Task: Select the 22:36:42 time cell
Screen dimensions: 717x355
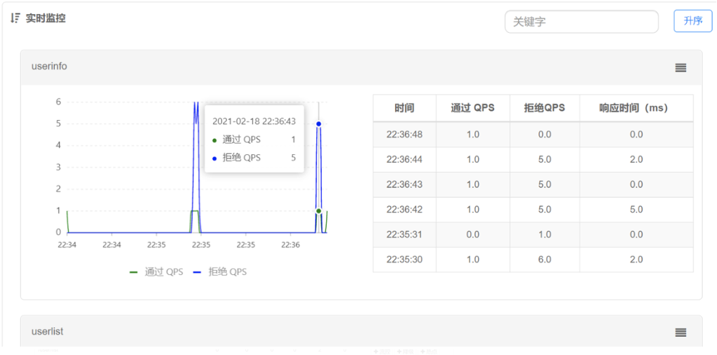Action: pyautogui.click(x=404, y=210)
